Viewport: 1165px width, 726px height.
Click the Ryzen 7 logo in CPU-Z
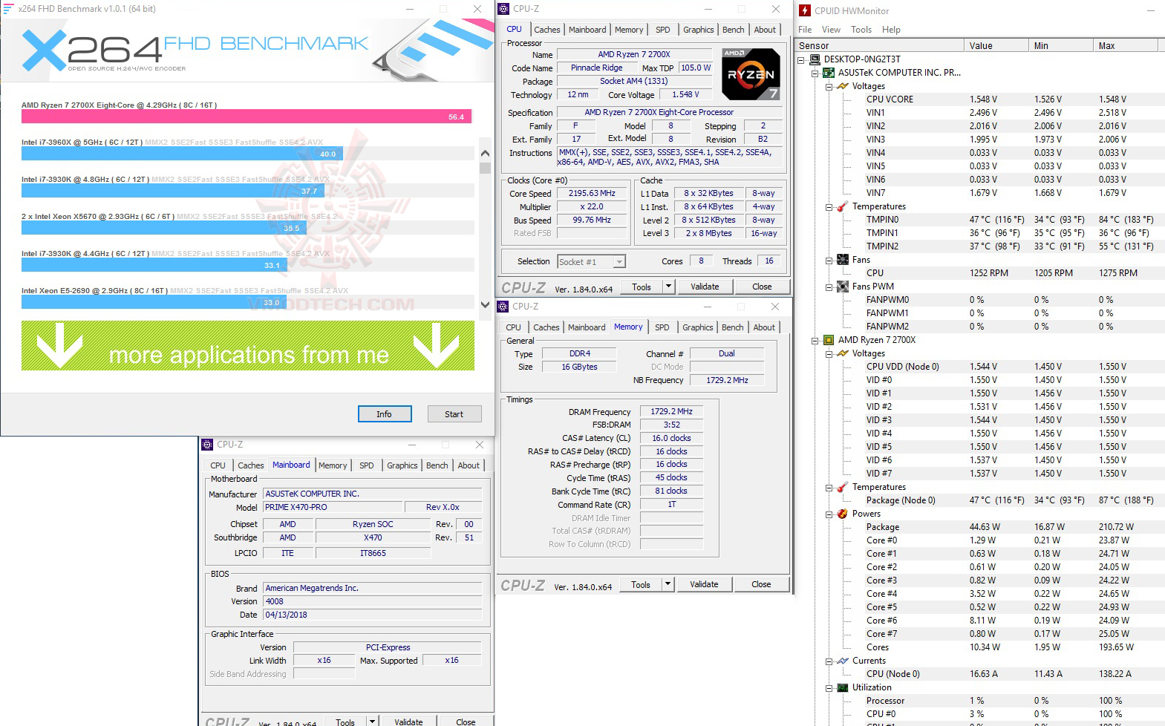click(751, 74)
